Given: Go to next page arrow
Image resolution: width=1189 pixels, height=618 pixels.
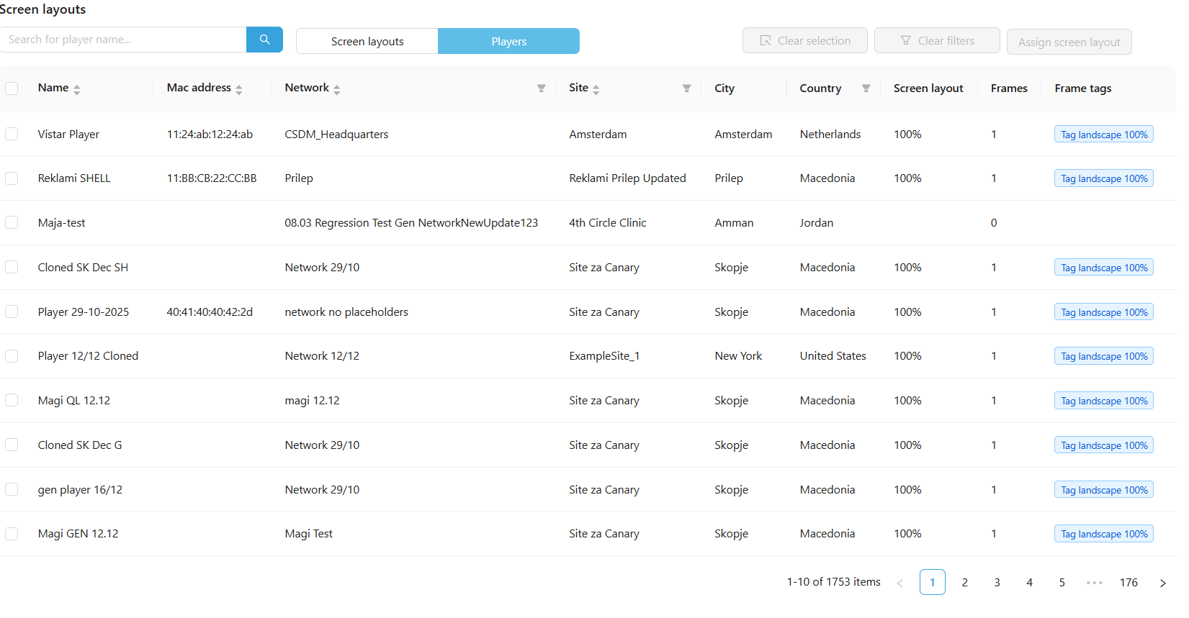Looking at the screenshot, I should [1162, 583].
